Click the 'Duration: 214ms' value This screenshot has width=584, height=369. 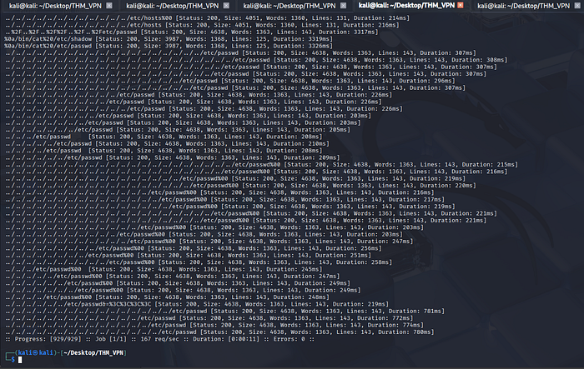[380, 17]
